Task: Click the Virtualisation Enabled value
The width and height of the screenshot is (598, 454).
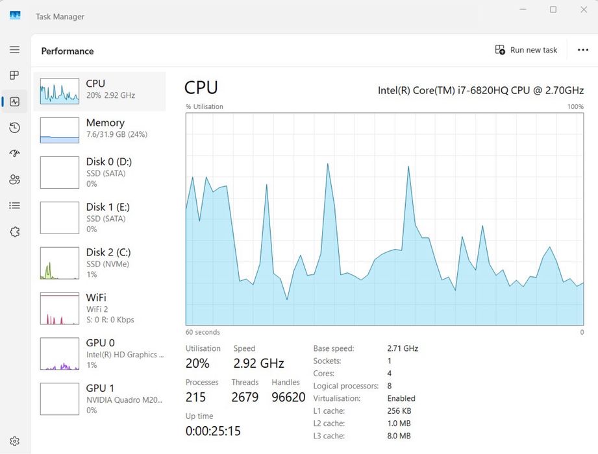Action: (x=401, y=398)
